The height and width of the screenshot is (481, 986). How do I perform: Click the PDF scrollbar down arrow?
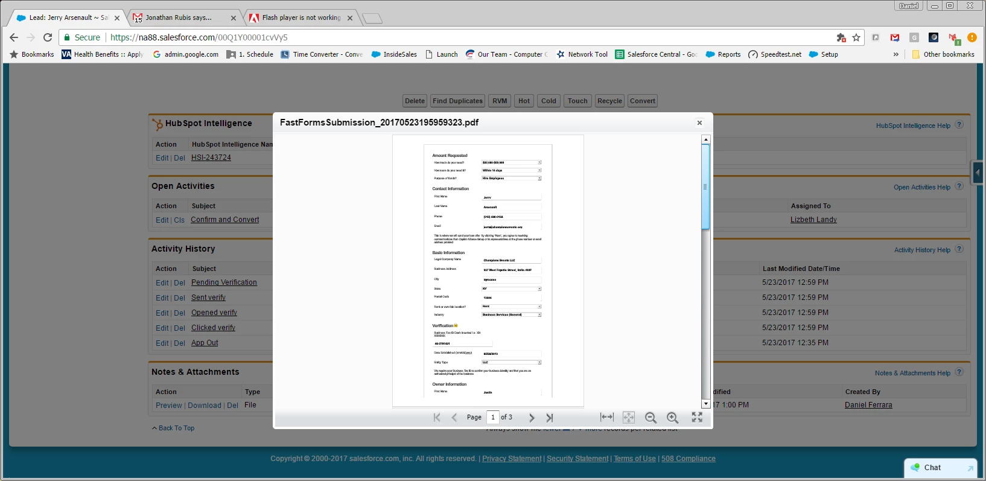pyautogui.click(x=705, y=404)
